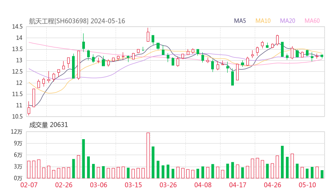Image resolution: width=329 pixels, height=195 pixels.
Task: Click the 3万 volume axis label
Action: [18, 167]
